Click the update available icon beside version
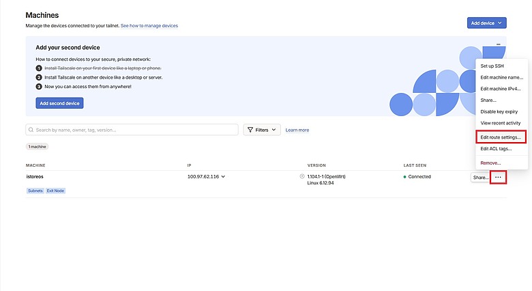 pos(302,176)
